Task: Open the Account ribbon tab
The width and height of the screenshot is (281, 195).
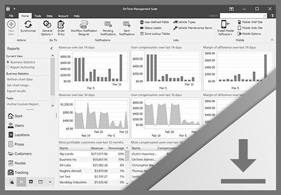Action: 63,16
